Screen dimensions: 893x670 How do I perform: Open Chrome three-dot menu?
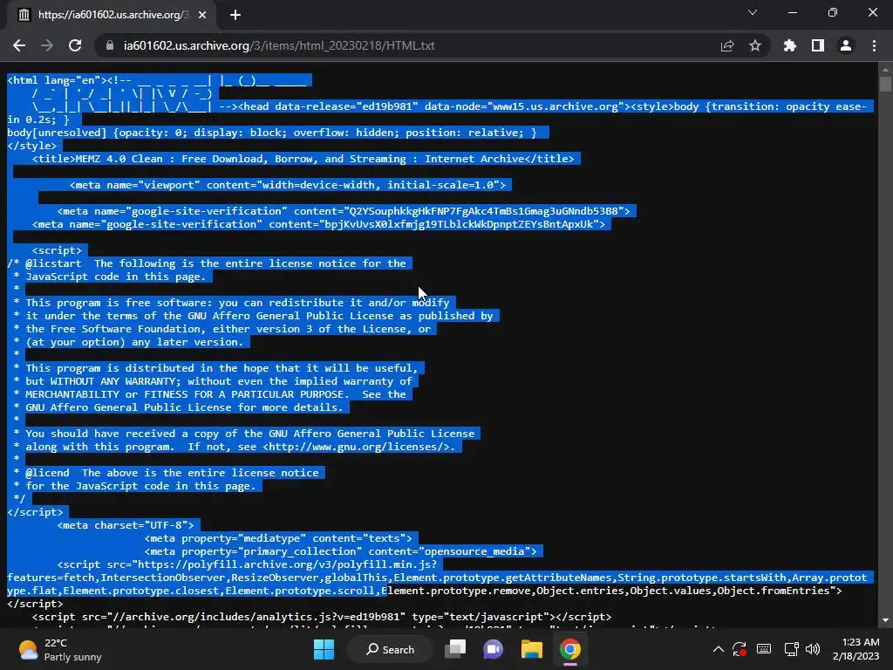coord(874,45)
